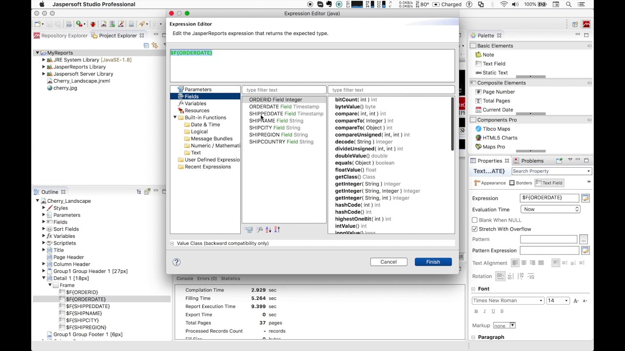This screenshot has width=625, height=351.
Task: Expand JRE System Library node
Action: pos(43,60)
